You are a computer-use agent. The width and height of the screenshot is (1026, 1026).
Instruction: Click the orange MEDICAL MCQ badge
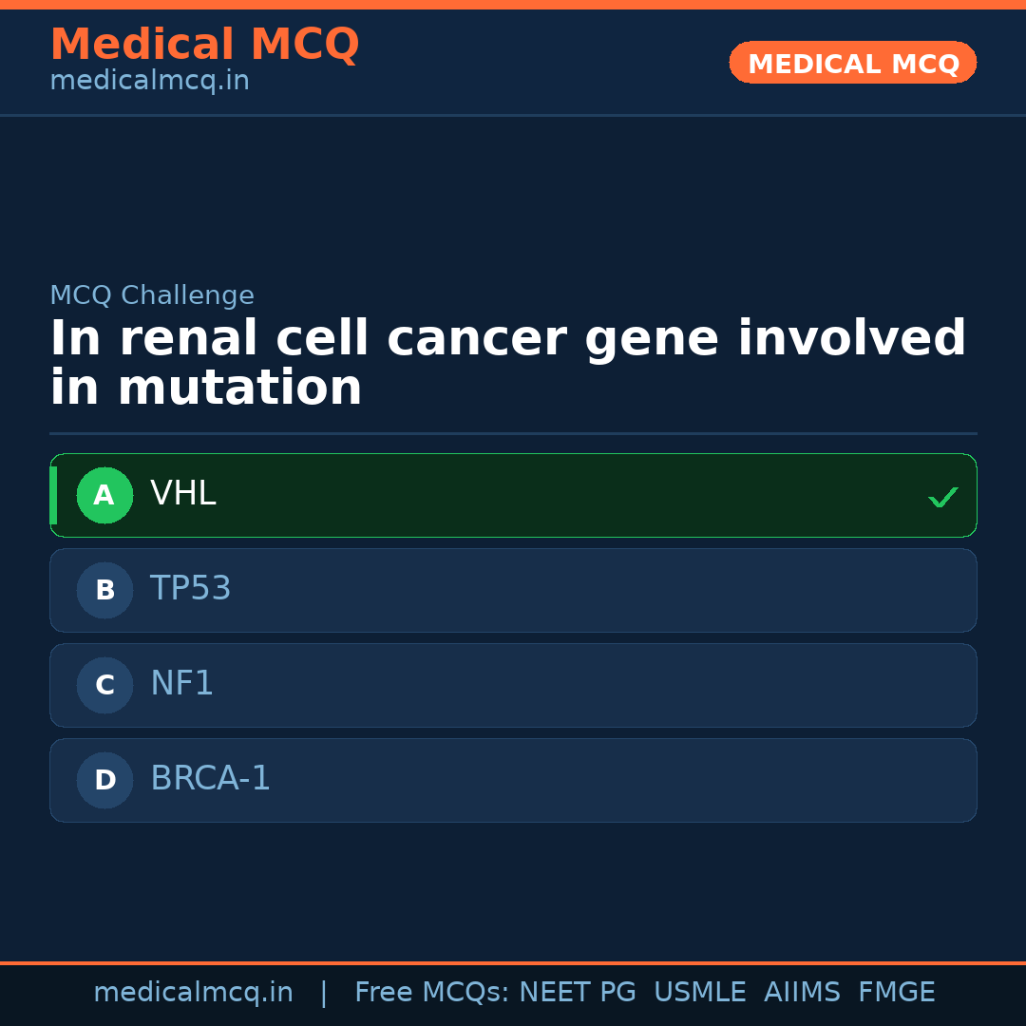click(852, 63)
